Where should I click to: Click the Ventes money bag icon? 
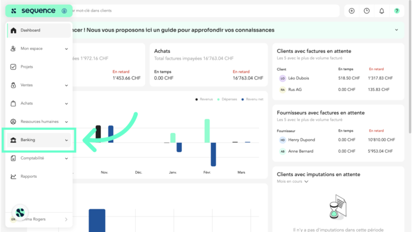coord(13,85)
